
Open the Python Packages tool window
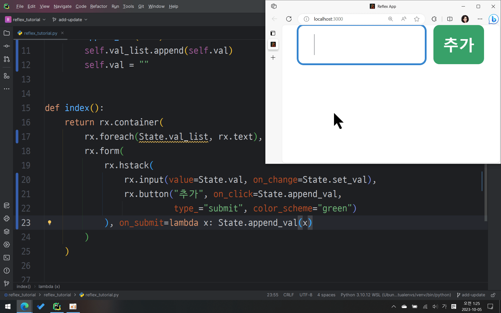[7, 232]
